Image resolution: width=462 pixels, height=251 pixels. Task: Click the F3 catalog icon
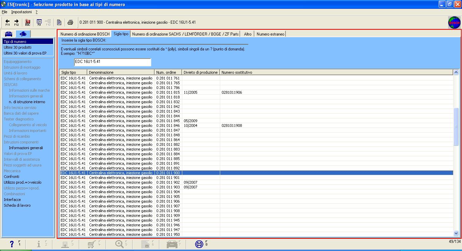pyautogui.click(x=65, y=244)
